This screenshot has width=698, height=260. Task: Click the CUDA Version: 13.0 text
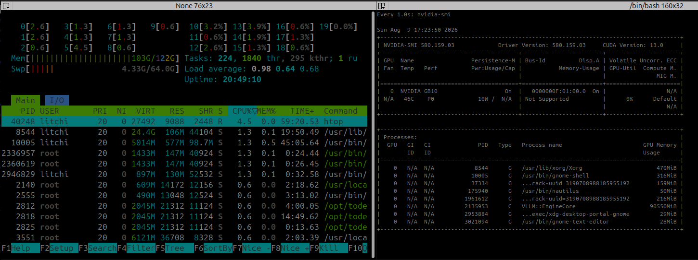click(x=633, y=45)
